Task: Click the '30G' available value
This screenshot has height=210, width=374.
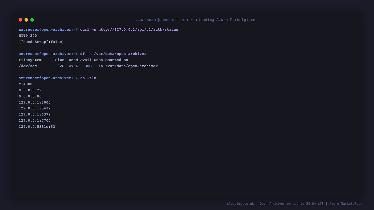Action: (x=88, y=66)
